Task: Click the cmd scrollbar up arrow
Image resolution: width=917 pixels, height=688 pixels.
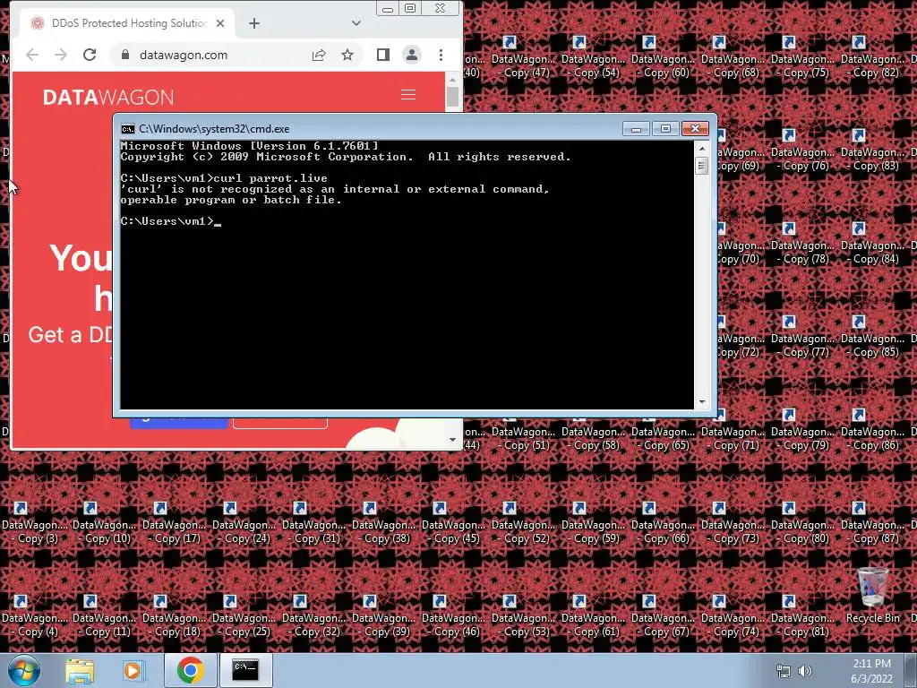Action: (702, 150)
